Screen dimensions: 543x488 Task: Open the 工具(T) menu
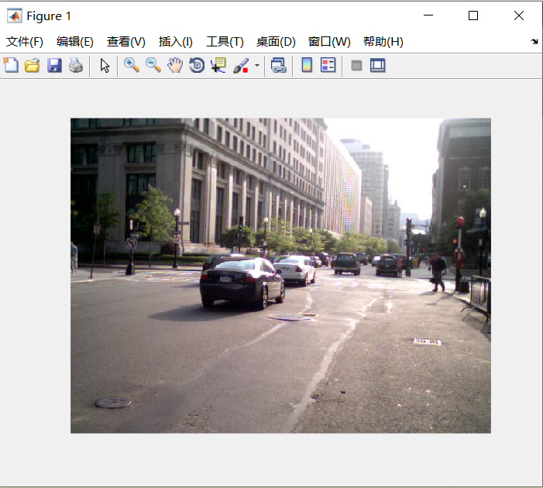pyautogui.click(x=225, y=42)
